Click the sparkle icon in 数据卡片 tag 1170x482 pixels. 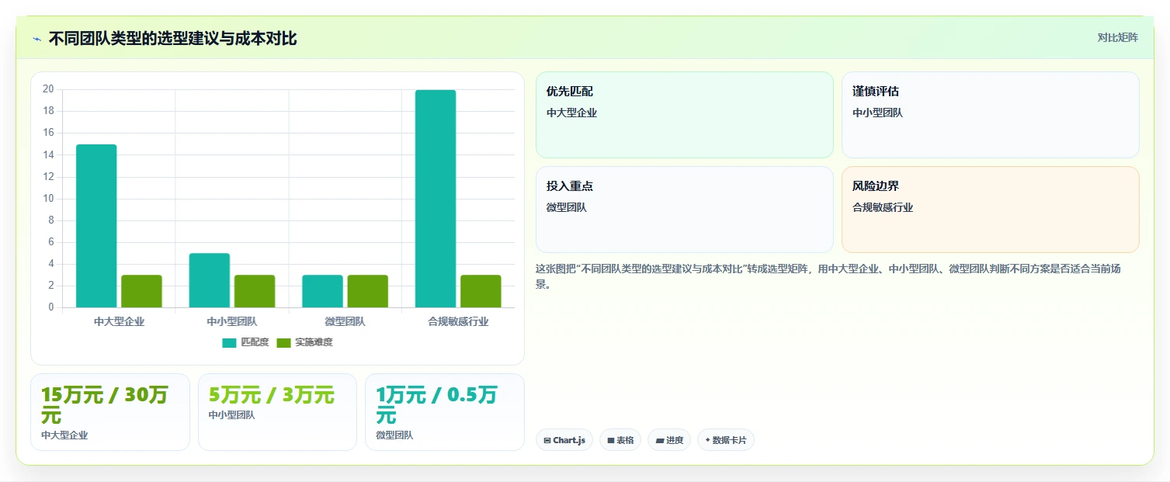(x=707, y=441)
